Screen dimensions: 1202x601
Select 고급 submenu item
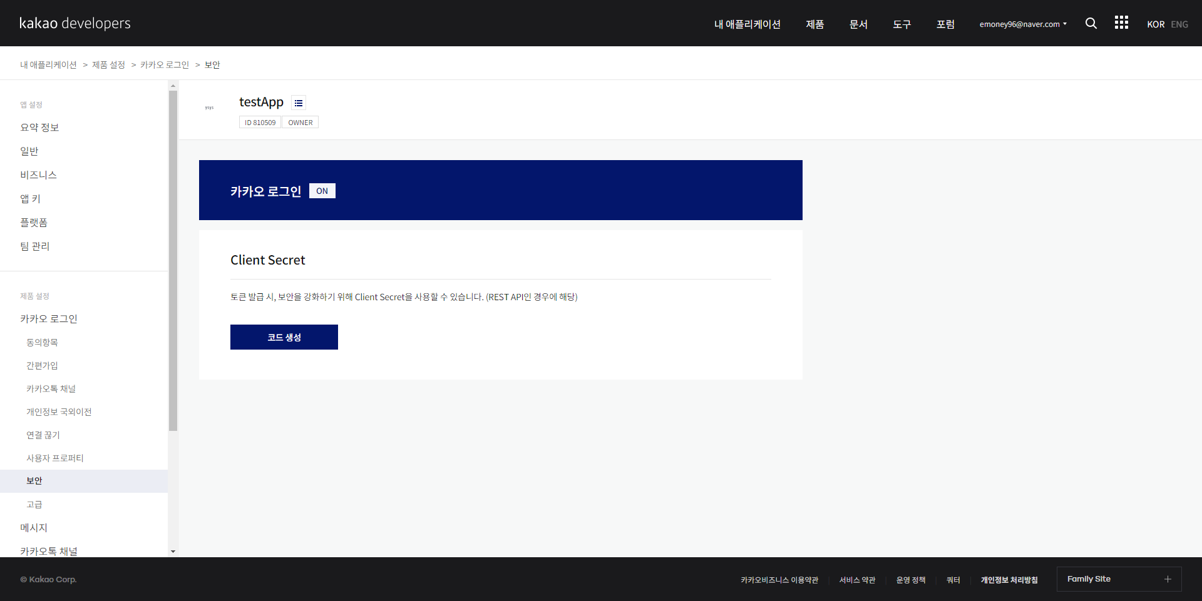[34, 505]
